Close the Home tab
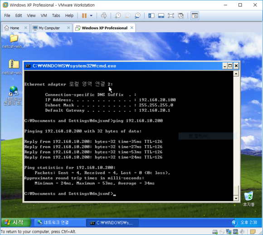Screen dimensions: 263x235 (26, 28)
